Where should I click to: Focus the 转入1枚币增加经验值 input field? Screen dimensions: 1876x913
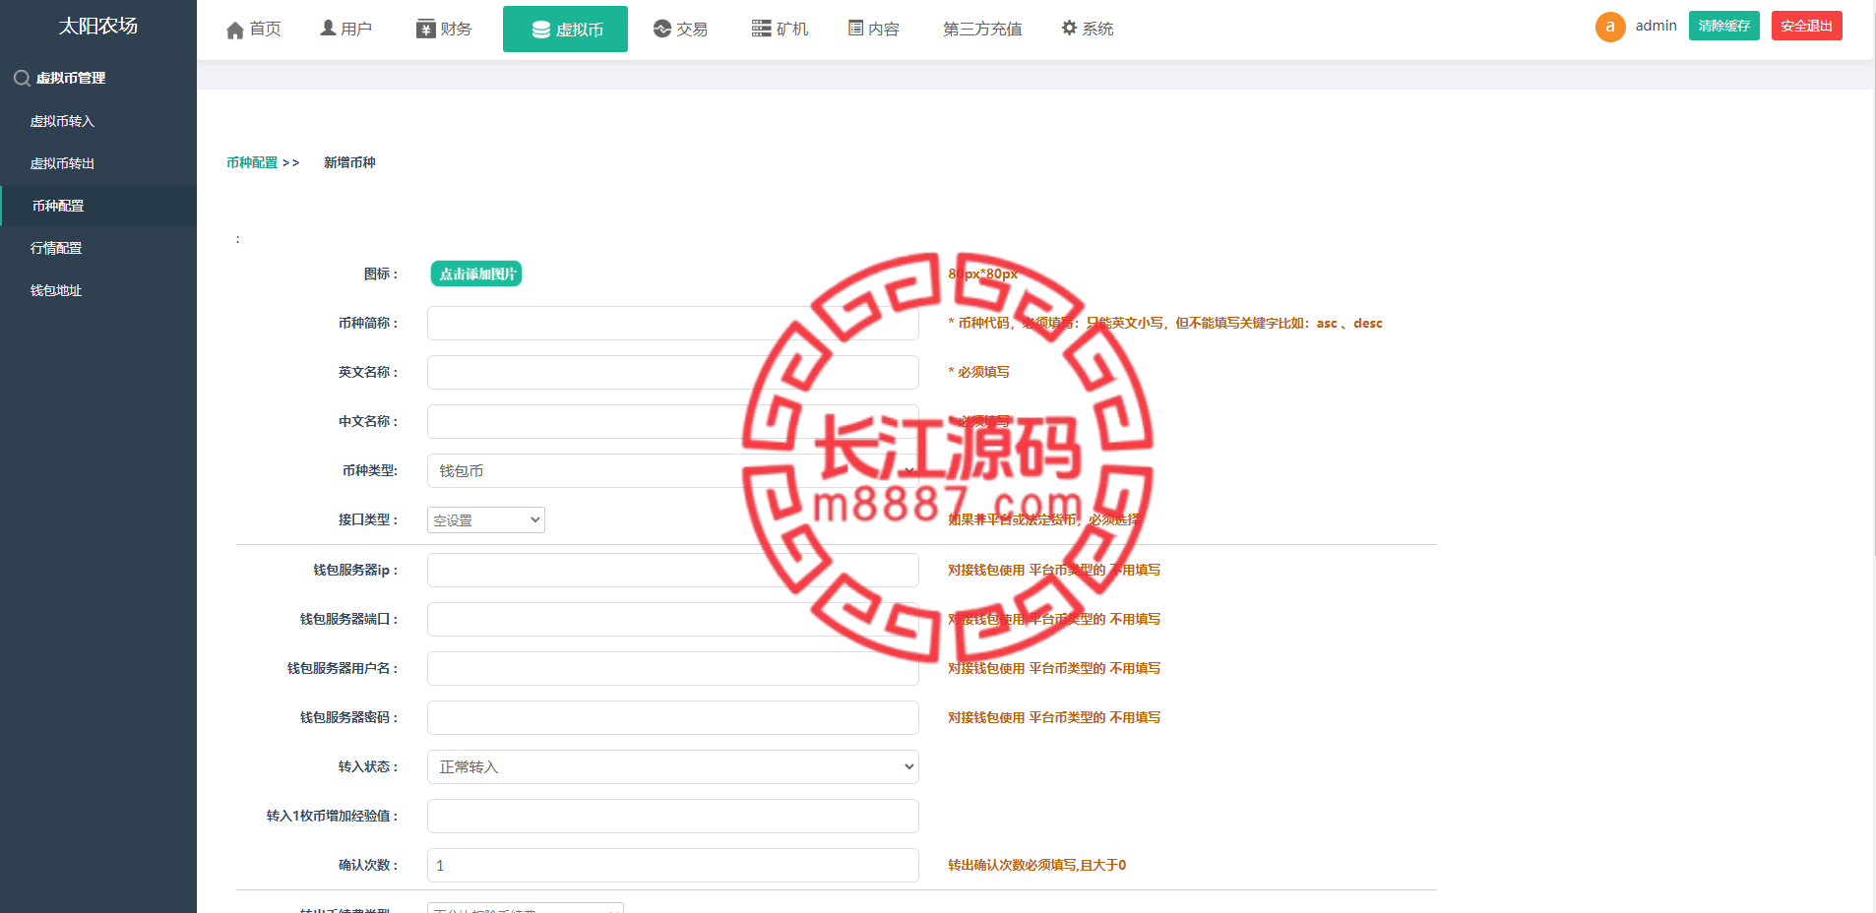pyautogui.click(x=673, y=816)
